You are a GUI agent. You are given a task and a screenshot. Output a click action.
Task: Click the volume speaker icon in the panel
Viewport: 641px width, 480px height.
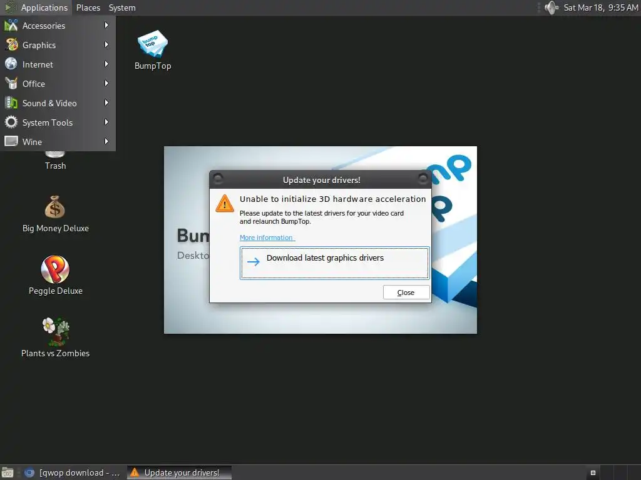tap(551, 7)
